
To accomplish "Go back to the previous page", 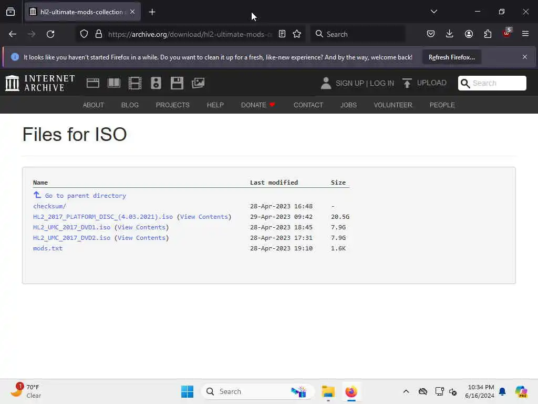I will tap(13, 34).
